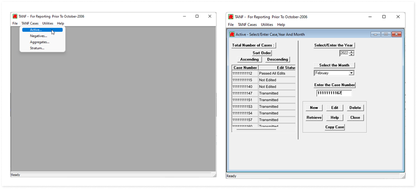Open Help menu in the right window
The height and width of the screenshot is (189, 417).
(281, 25)
